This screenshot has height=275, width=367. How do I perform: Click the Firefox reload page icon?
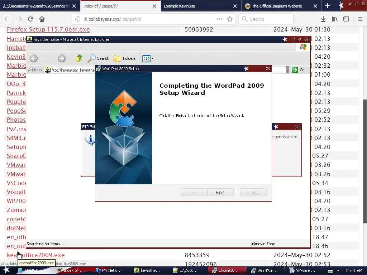pyautogui.click(x=30, y=19)
